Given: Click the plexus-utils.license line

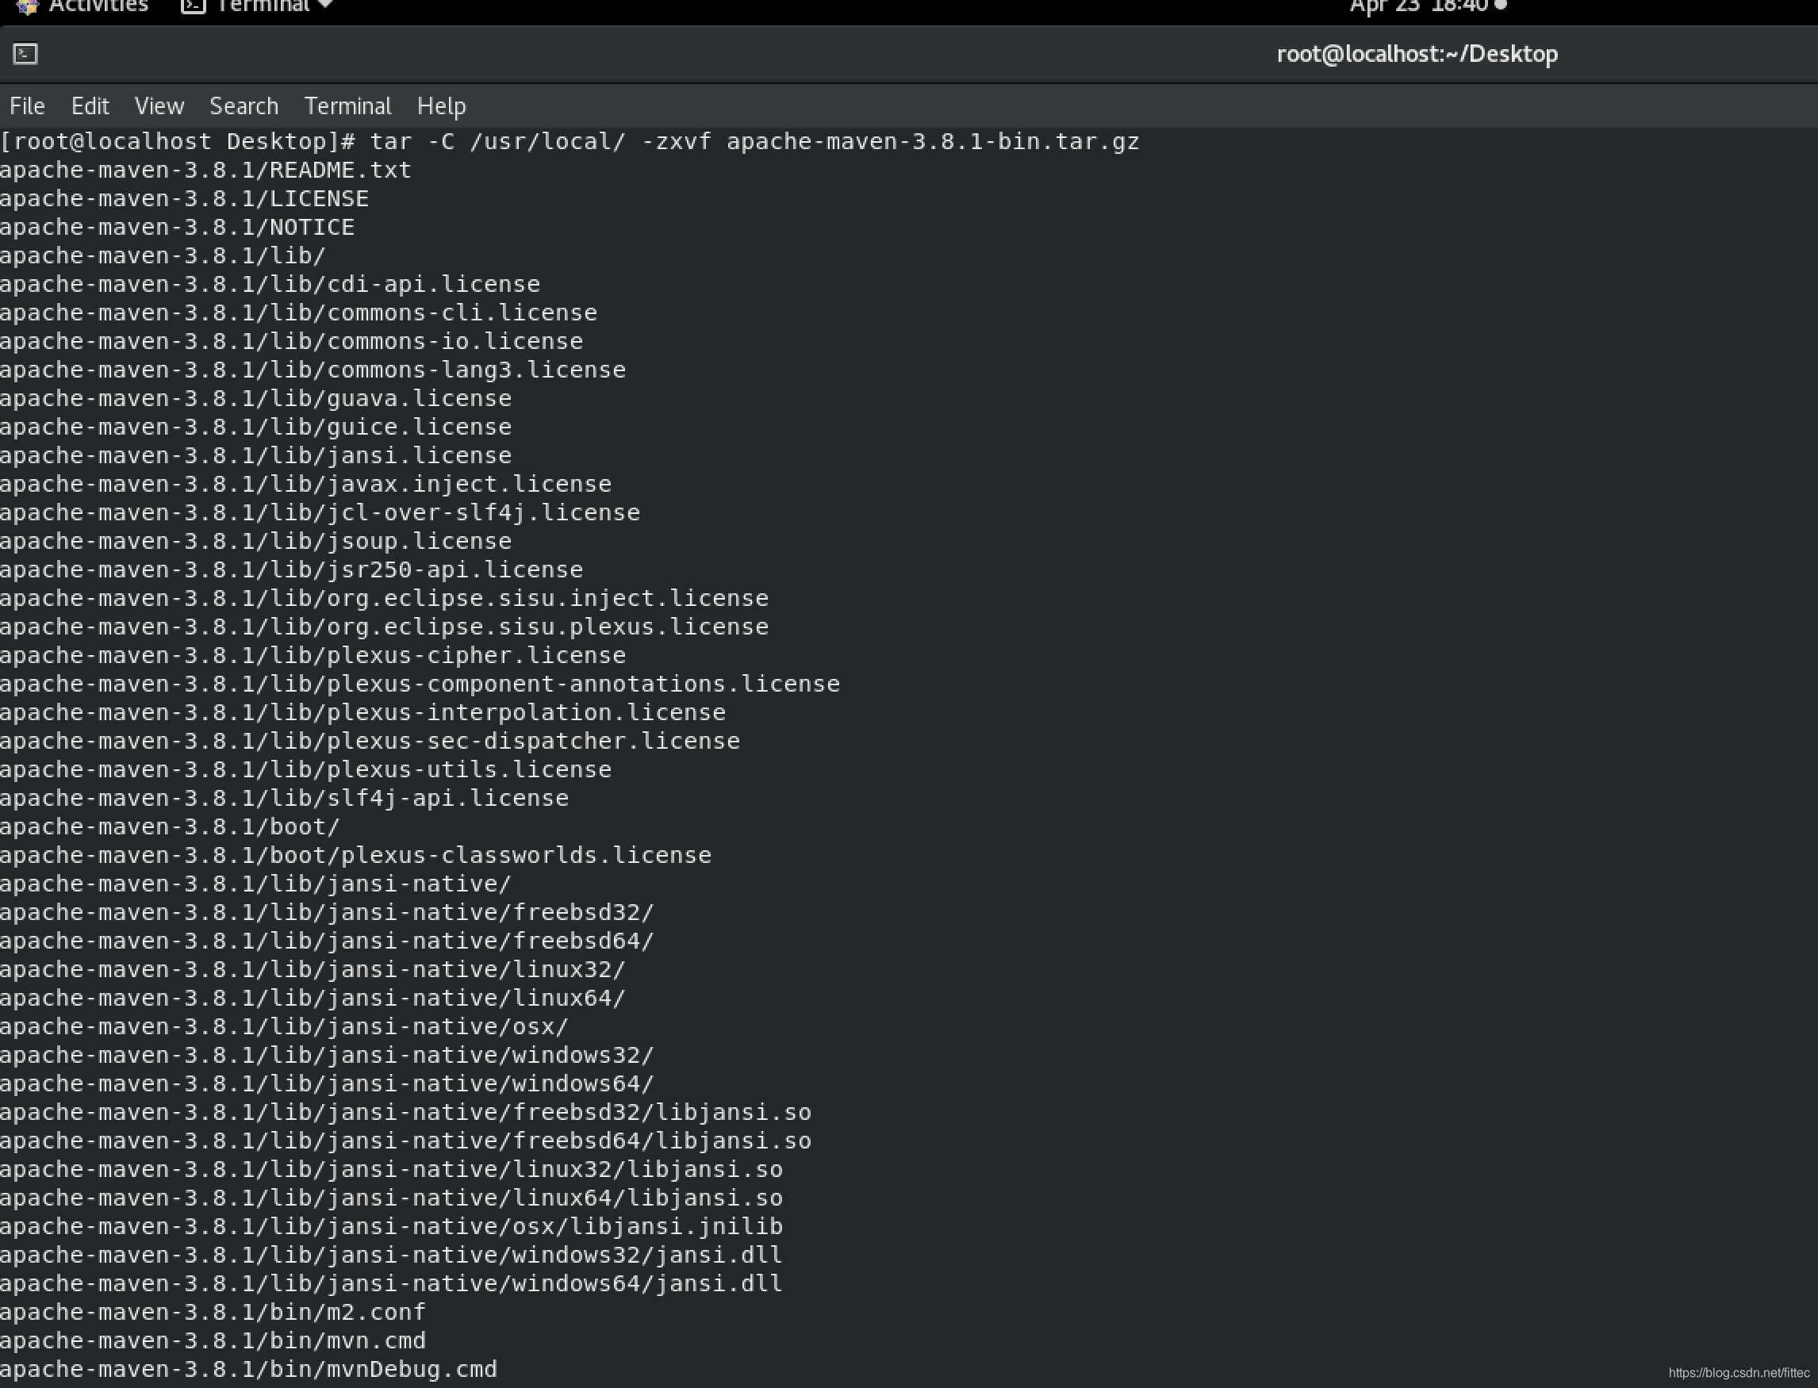Looking at the screenshot, I should 305,769.
